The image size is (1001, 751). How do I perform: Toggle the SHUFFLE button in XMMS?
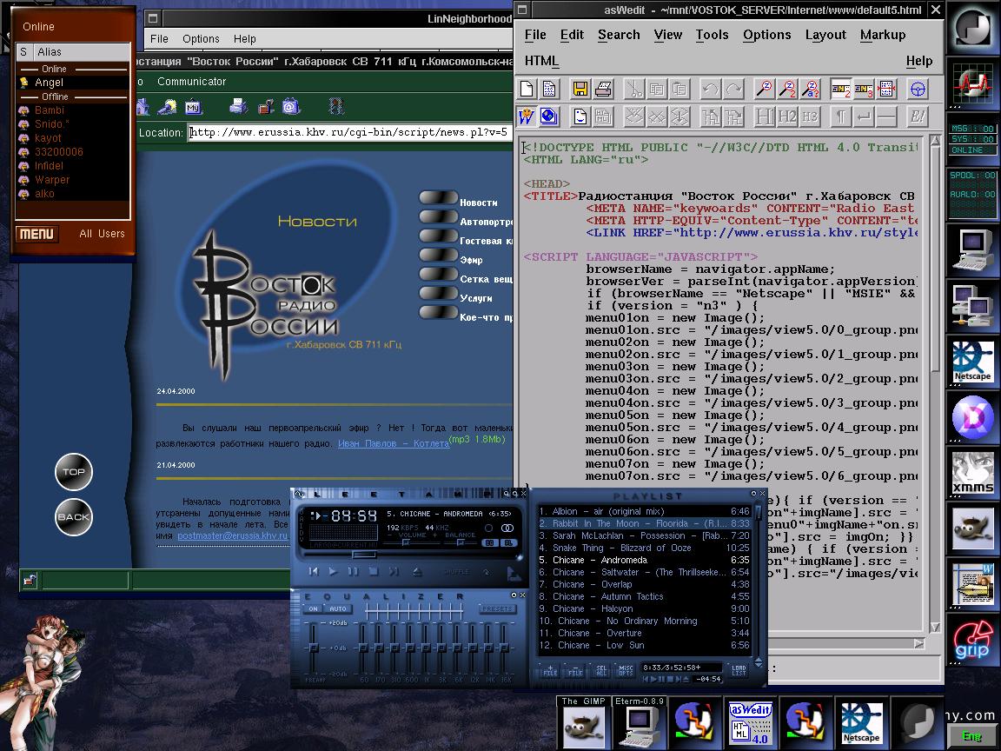point(456,572)
